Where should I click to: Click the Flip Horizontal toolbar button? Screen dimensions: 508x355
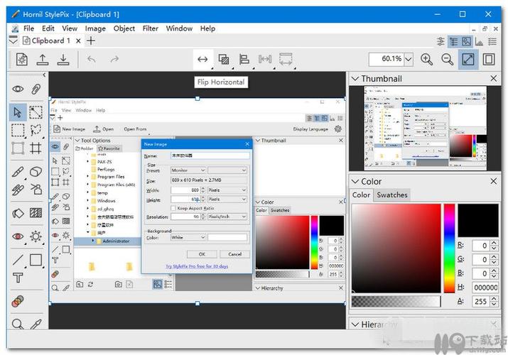202,59
